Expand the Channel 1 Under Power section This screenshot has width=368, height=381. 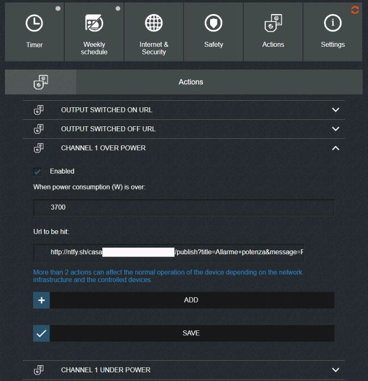click(x=335, y=370)
